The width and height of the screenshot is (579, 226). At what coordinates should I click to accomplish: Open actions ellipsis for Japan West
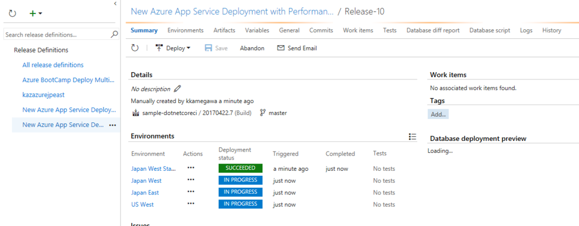[x=191, y=180]
